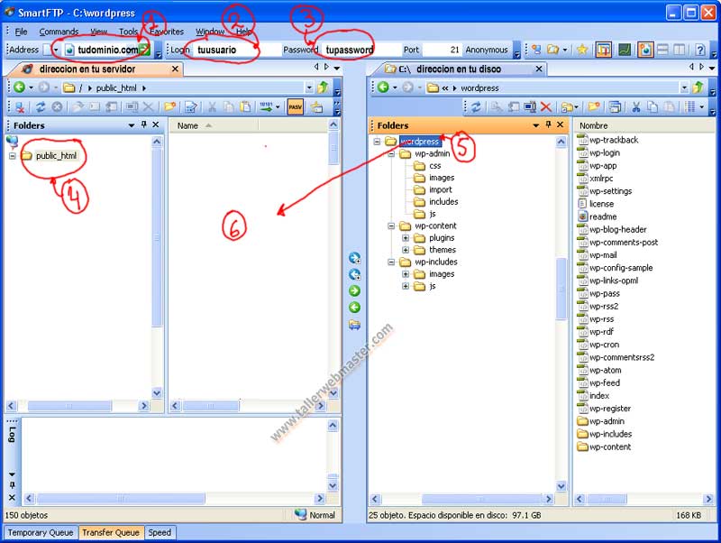
Task: Click the disconnect icon in the remote toolbar
Action: coord(19,107)
